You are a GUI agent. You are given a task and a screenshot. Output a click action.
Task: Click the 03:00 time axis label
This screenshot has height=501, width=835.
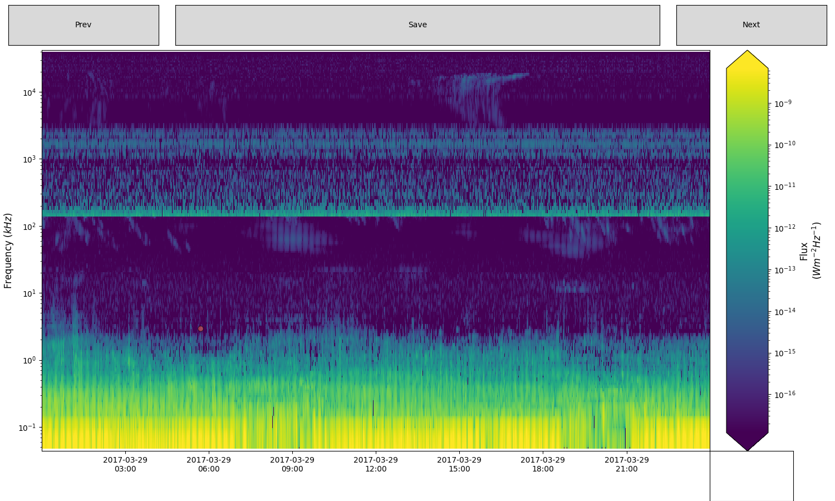[x=125, y=464]
